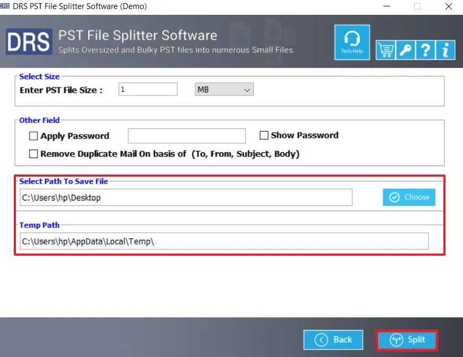Open Tech Help headset support icon
The image size is (463, 357).
pos(352,42)
